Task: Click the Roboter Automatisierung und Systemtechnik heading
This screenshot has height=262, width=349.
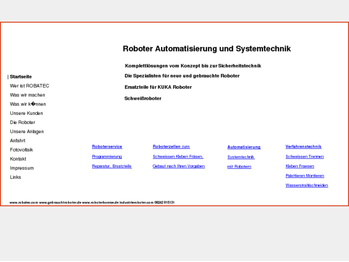Action: tap(207, 49)
